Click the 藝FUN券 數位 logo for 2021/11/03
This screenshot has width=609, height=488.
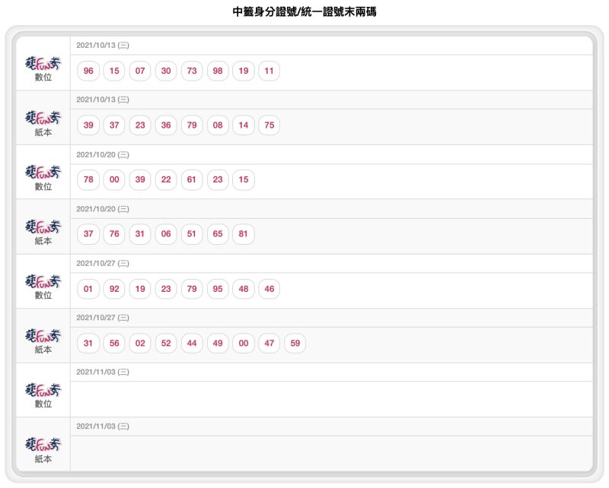point(43,395)
